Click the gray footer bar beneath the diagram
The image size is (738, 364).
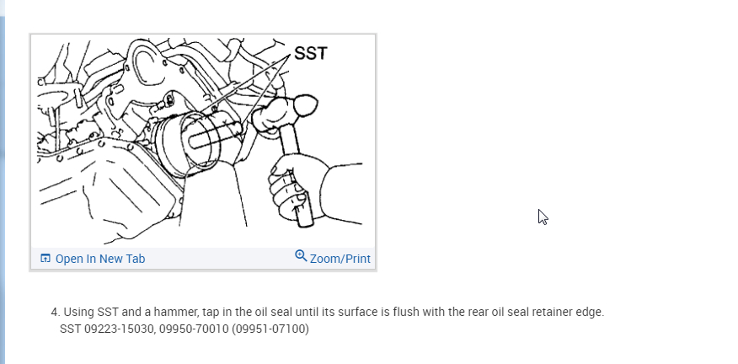[x=203, y=259]
